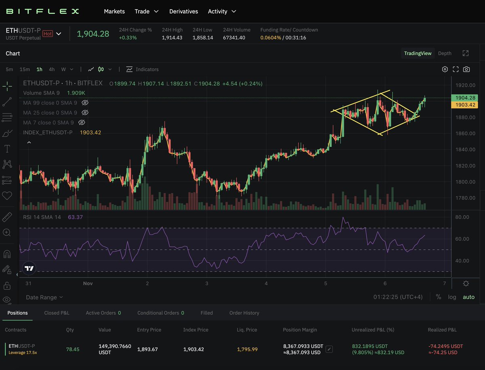The image size is (485, 370).
Task: Click the TradingView logo badge on chart
Action: 29,268
